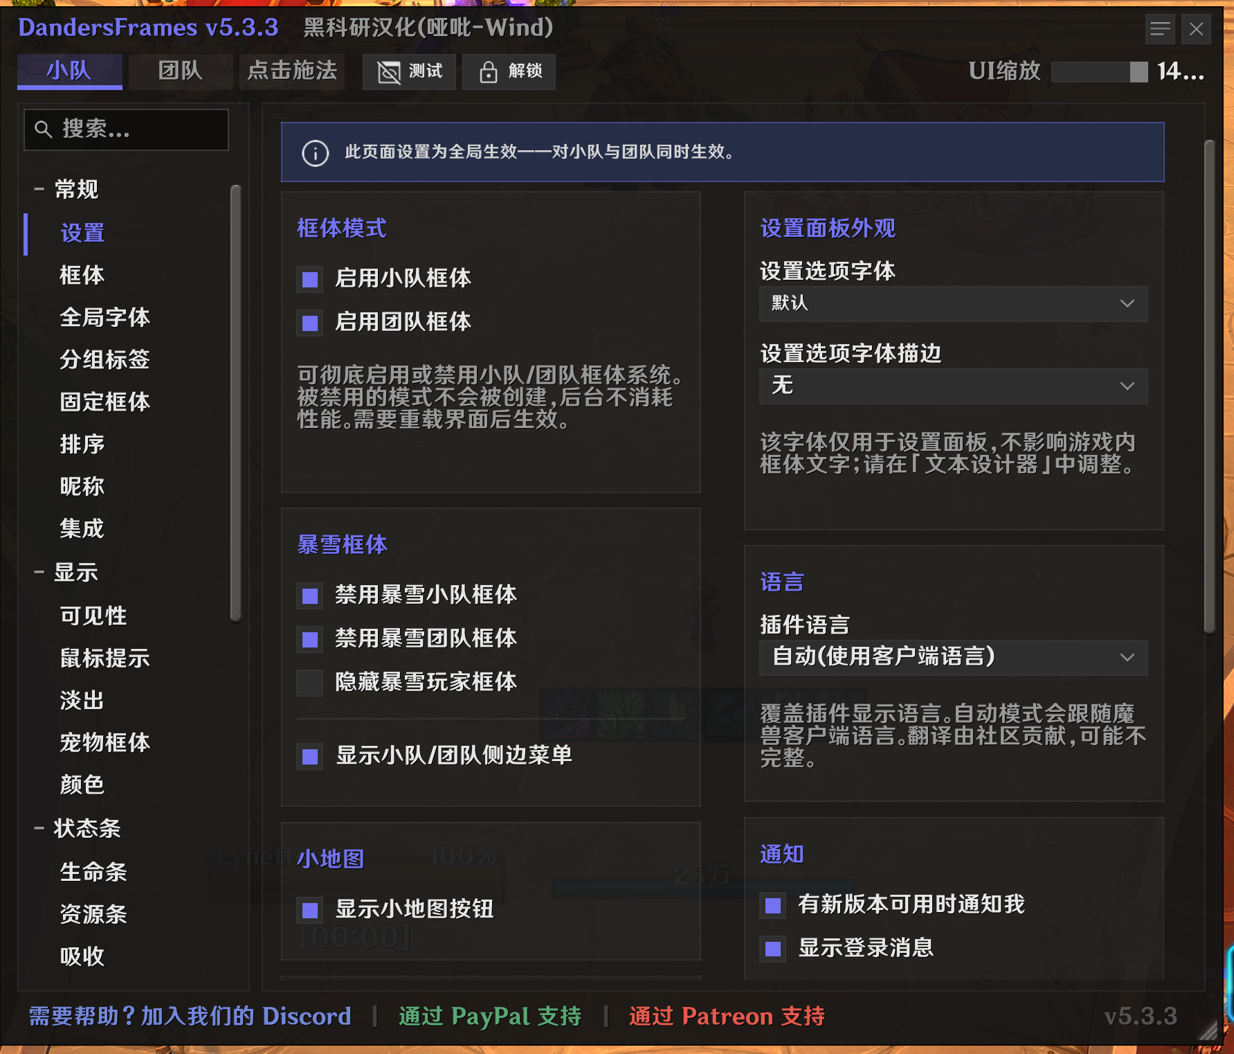Uncheck 有新版本可用时通知我 option
The image size is (1234, 1054).
(773, 905)
